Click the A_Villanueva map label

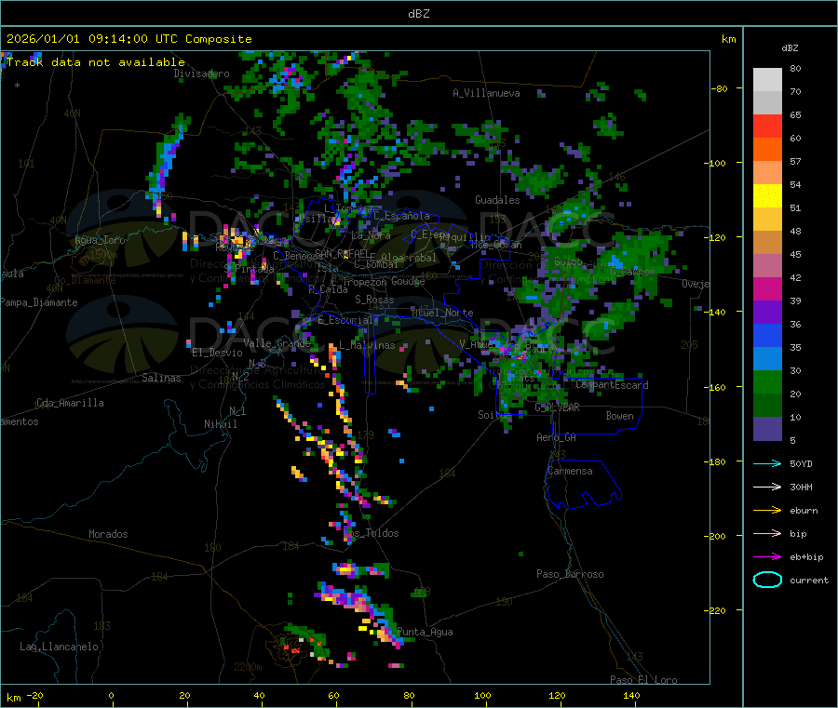click(486, 93)
